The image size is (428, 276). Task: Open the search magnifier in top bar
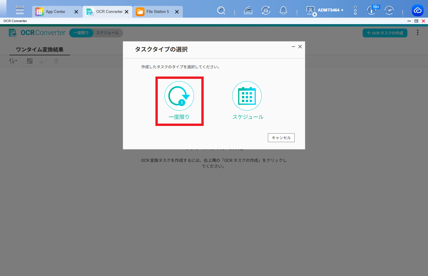point(221,11)
